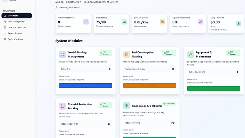The image size is (245, 138).
Task: Click the Today's Revenue row
Action: pos(150,123)
